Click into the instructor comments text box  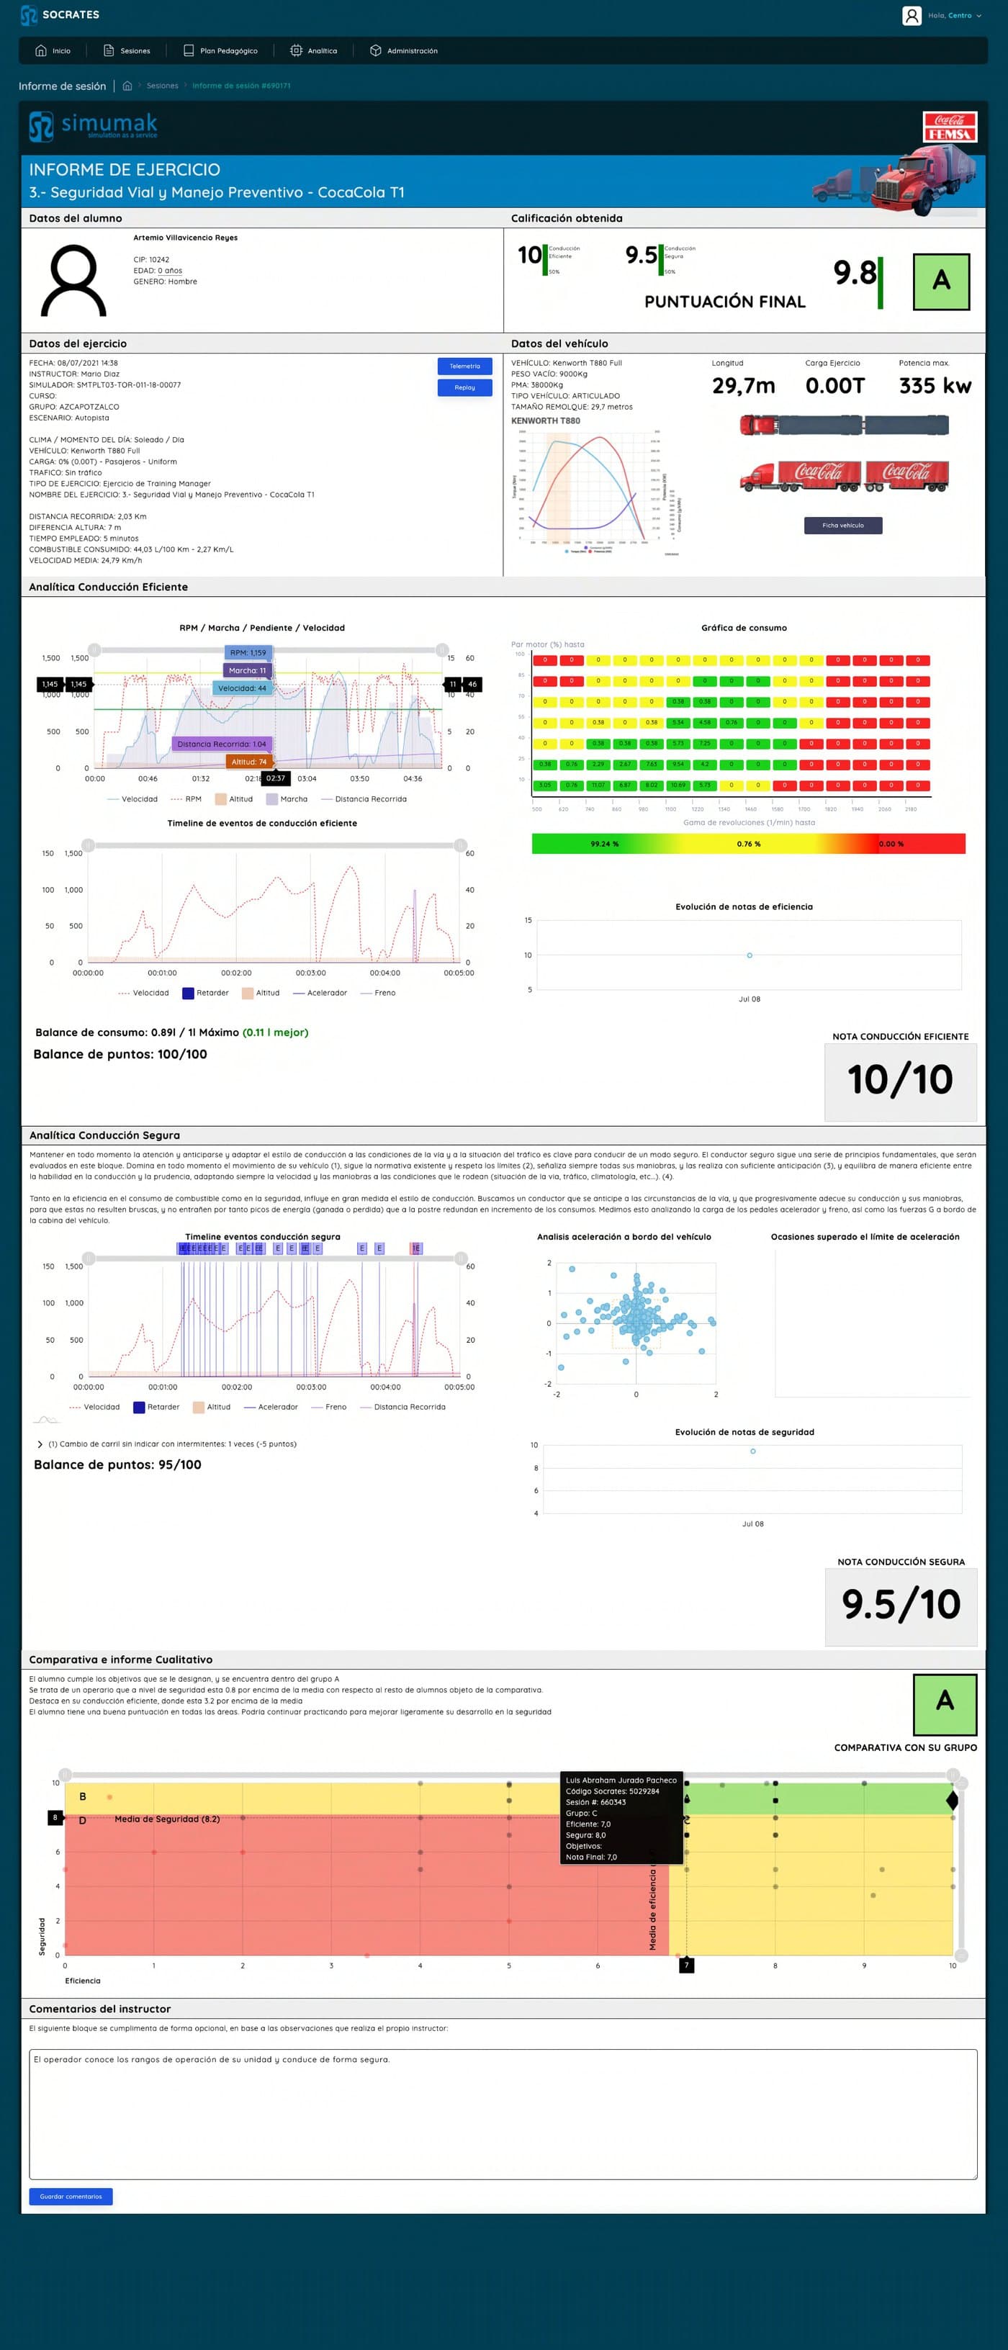tap(503, 2114)
